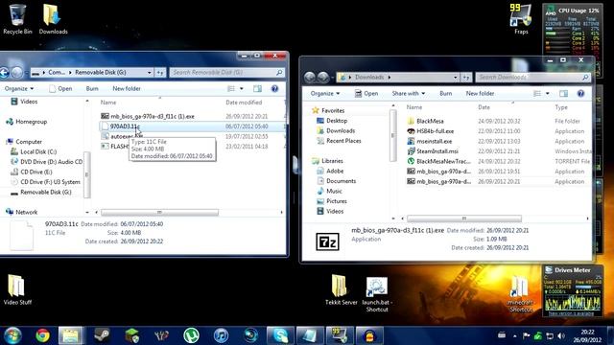Expand address history in Removable Disk window
The image size is (614, 345).
[x=150, y=73]
